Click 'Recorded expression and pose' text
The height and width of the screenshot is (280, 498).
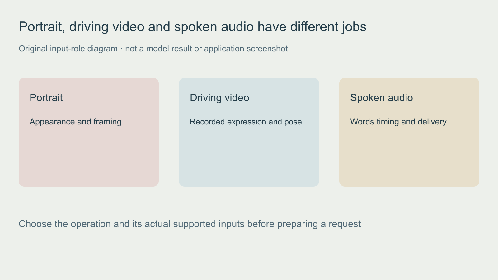pyautogui.click(x=246, y=122)
